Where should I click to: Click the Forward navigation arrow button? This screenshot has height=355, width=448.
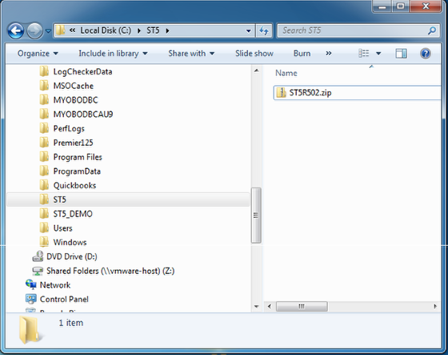(34, 30)
